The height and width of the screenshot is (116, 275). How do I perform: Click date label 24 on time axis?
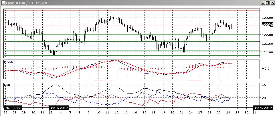[x=191, y=112]
